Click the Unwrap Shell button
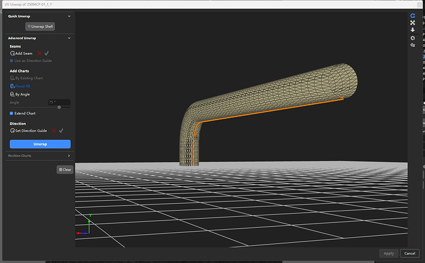This screenshot has height=263, width=425. pyautogui.click(x=40, y=26)
